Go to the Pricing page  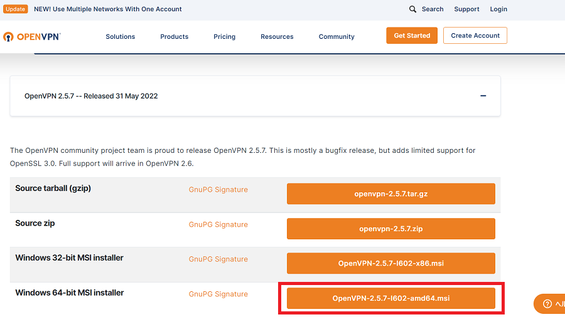tap(224, 36)
